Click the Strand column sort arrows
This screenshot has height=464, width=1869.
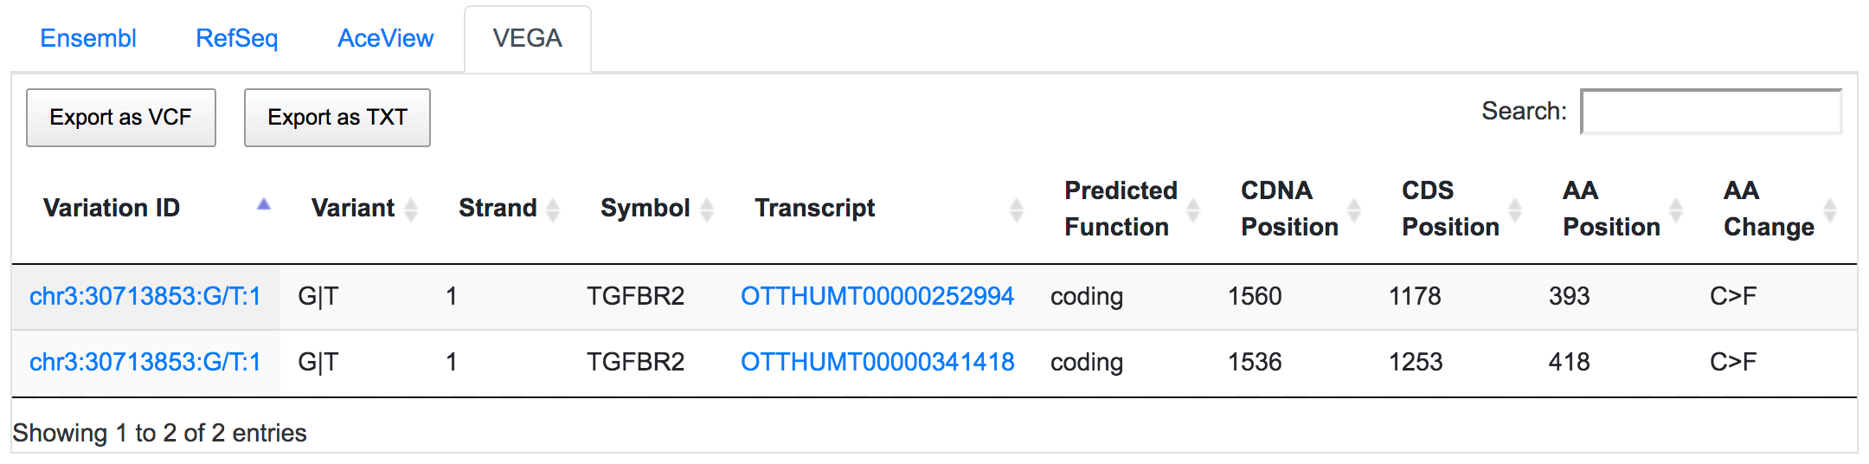click(x=553, y=209)
